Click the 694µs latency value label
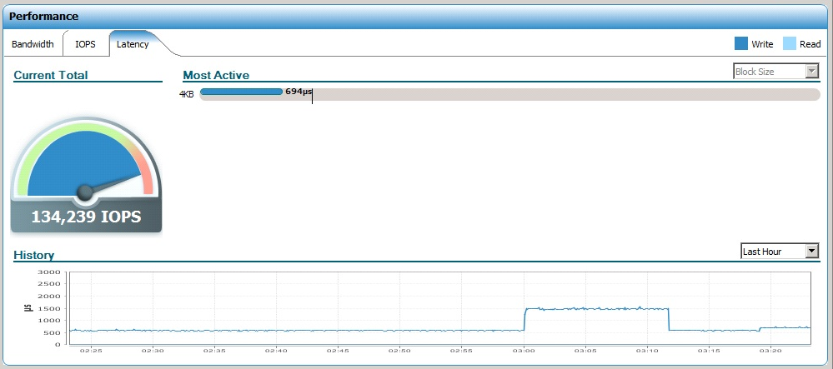Screen dimensions: 833x369 299,92
